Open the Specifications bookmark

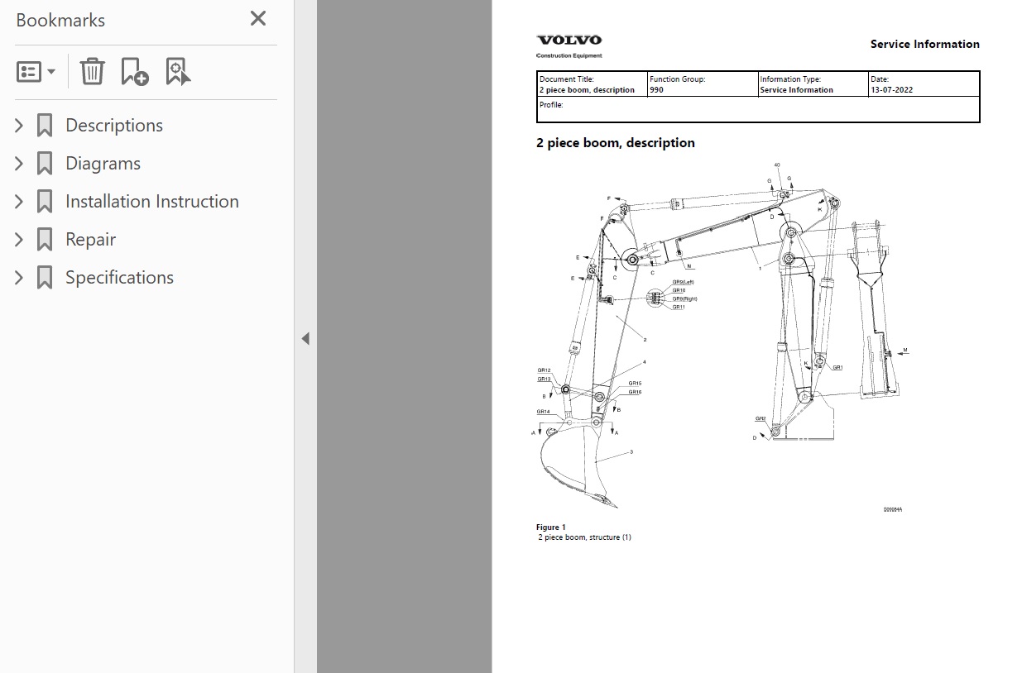pos(119,278)
